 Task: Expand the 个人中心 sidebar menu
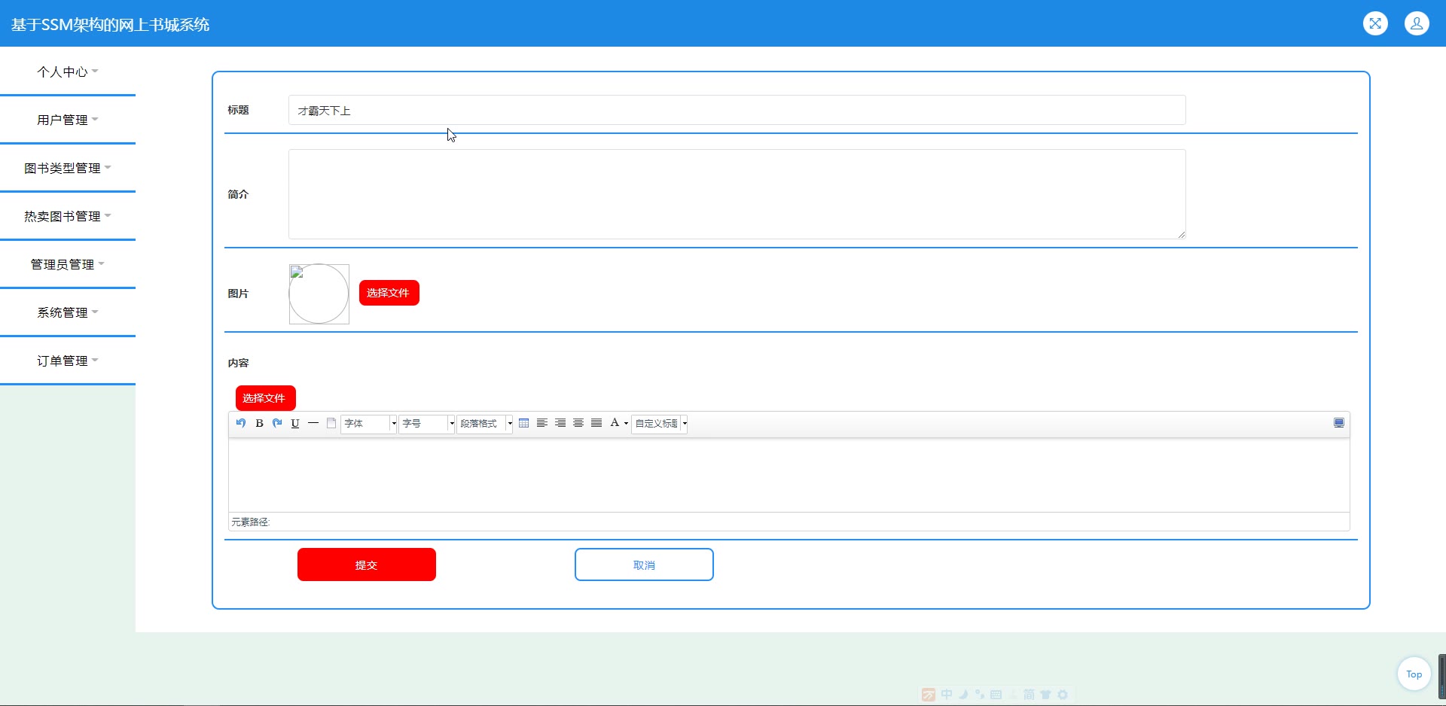68,72
